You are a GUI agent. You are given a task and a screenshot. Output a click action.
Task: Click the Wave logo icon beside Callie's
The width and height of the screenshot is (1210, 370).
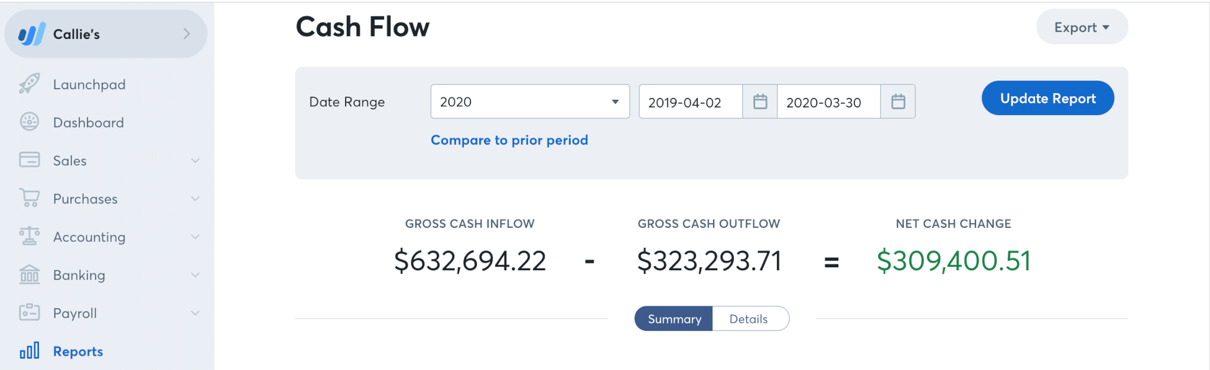(32, 34)
